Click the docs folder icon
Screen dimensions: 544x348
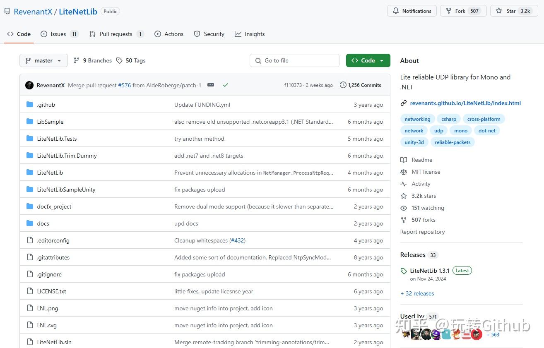pyautogui.click(x=30, y=223)
